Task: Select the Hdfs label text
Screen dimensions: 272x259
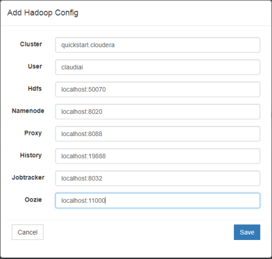Action: (35, 88)
